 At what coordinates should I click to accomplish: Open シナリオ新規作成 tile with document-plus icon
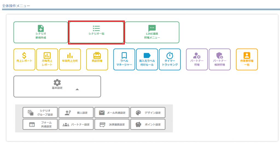pyautogui.click(x=41, y=32)
